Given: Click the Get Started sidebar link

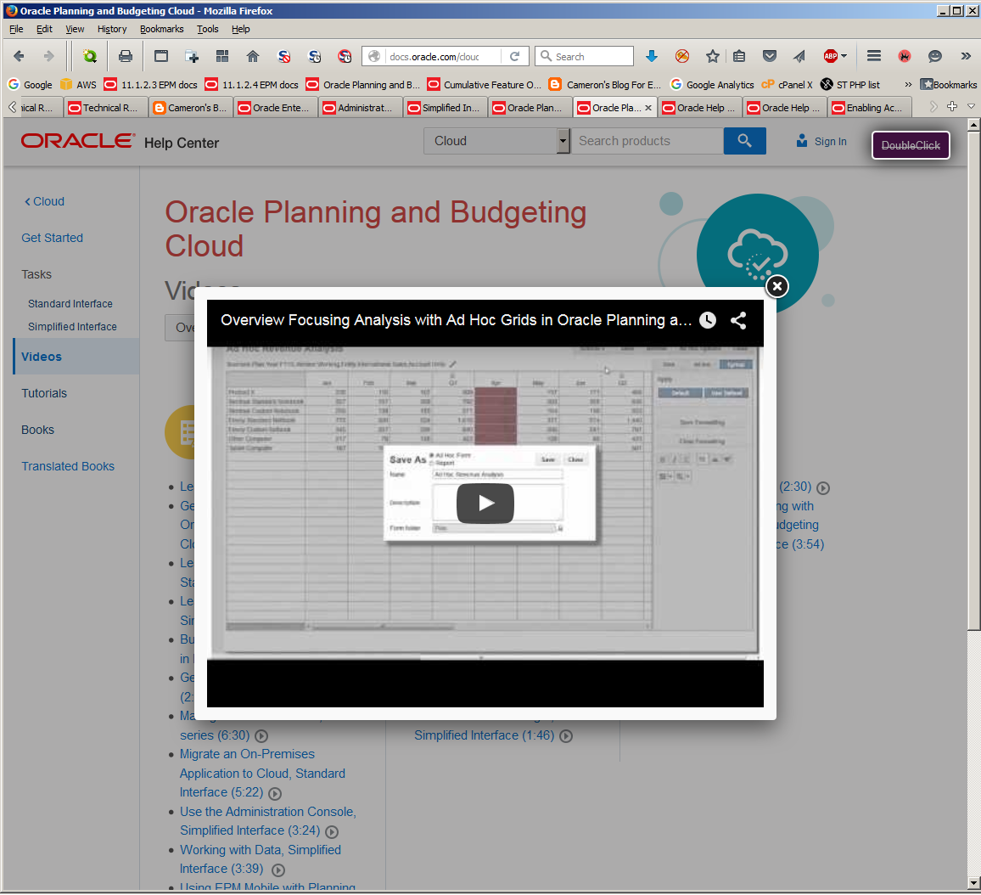Looking at the screenshot, I should click(52, 238).
